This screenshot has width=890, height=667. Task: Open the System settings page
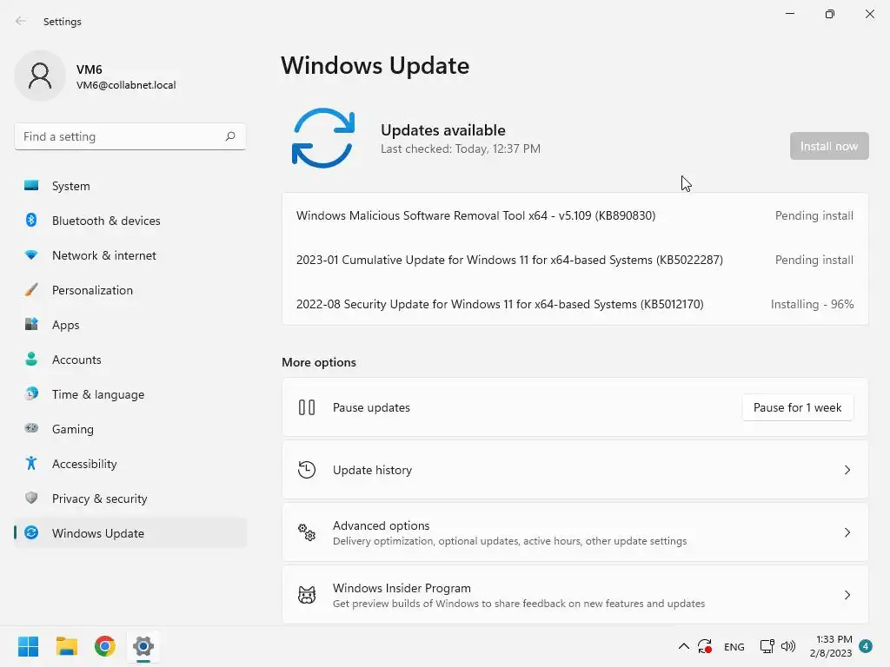[130, 186]
